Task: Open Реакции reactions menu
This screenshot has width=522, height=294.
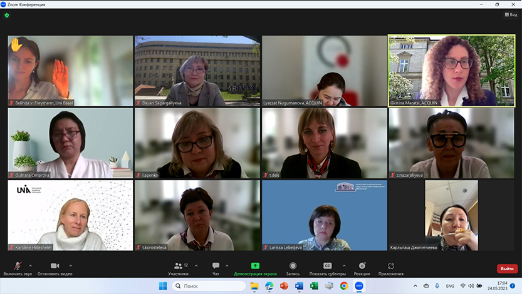Action: [x=362, y=266]
